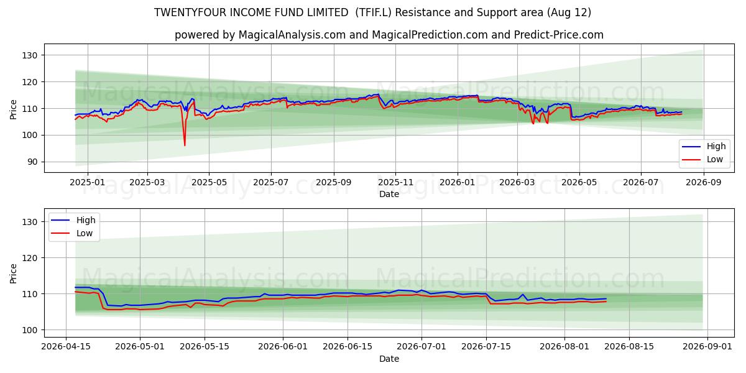This screenshot has width=746, height=373.
Task: Click the top chart x-axis label 2025-07
Action: click(270, 183)
